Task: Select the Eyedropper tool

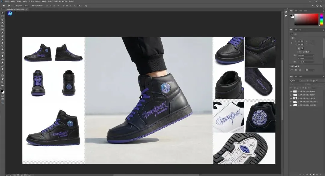Action: coord(2,33)
